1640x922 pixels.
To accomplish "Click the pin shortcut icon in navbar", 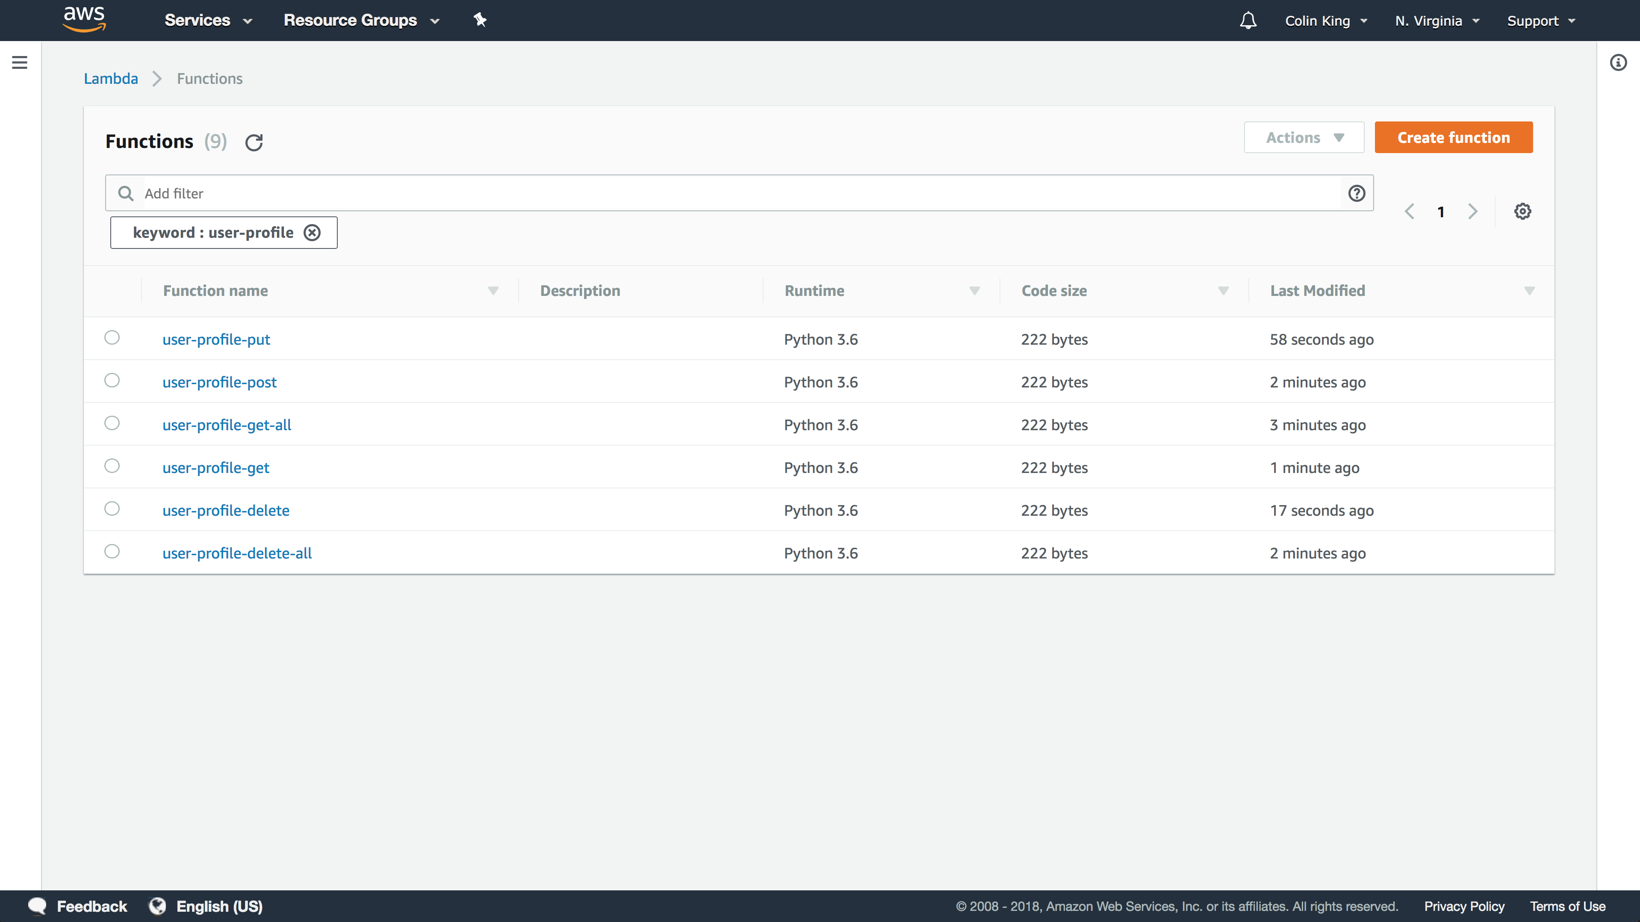I will 480,21.
